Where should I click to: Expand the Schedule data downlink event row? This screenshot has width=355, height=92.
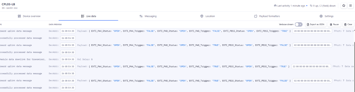coord(177,59)
